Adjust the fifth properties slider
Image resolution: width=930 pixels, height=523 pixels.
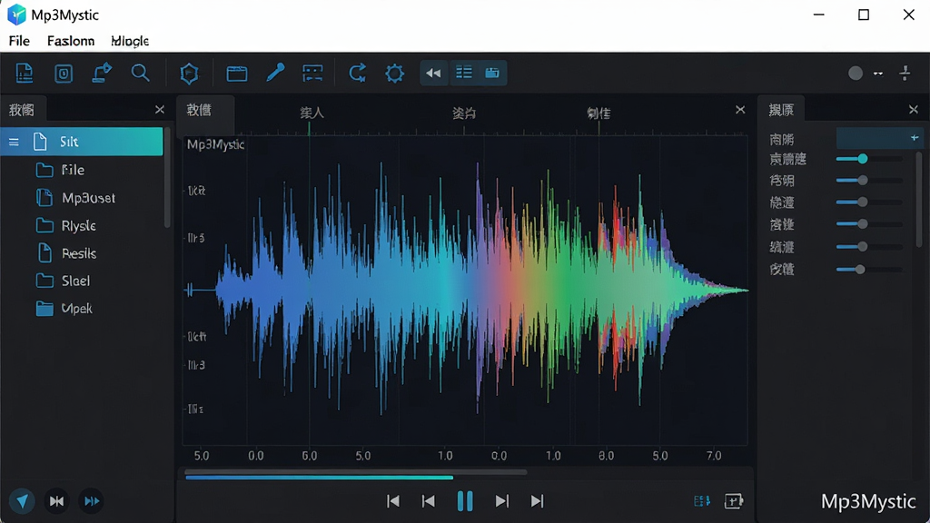pyautogui.click(x=869, y=247)
